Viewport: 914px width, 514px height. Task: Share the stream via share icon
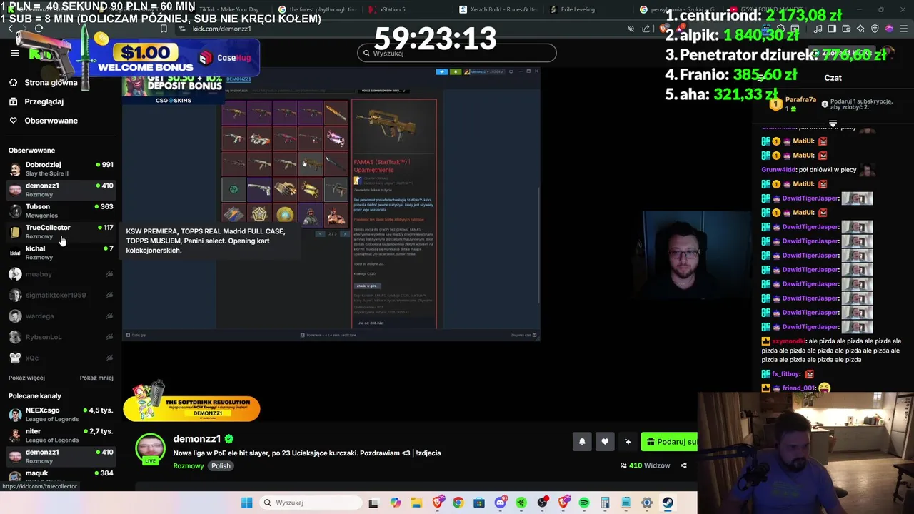[683, 465]
